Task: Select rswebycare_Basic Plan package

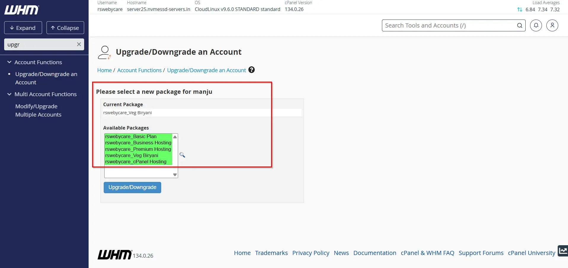Action: [x=138, y=136]
